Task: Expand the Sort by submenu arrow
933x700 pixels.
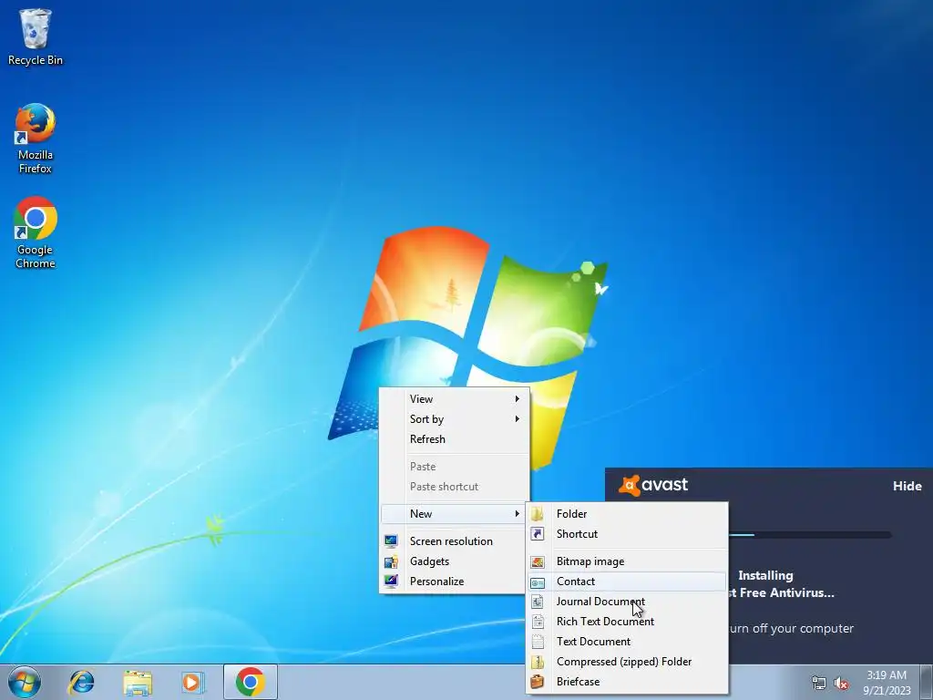Action: 518,419
